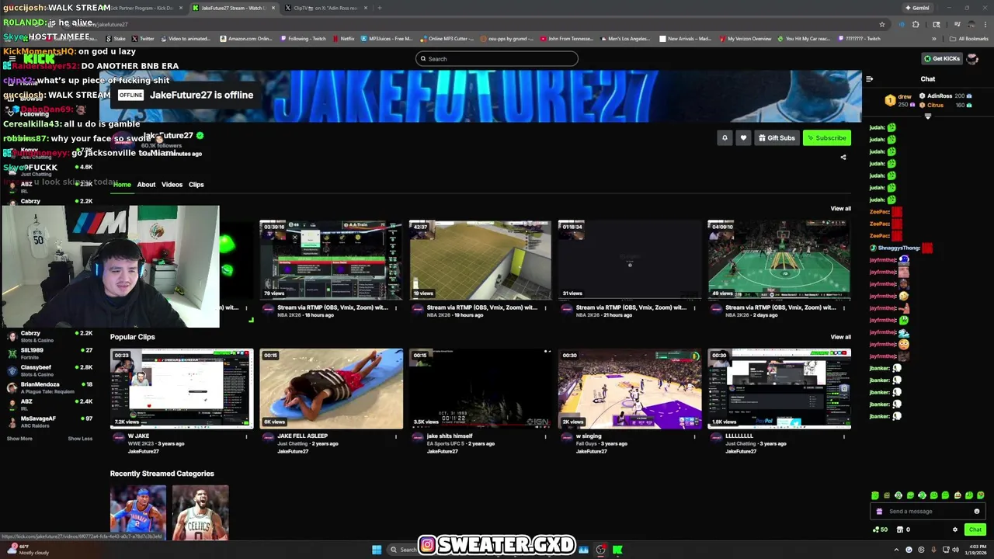
Task: Open Netflix bookmark in bookmarks bar
Action: click(x=342, y=38)
